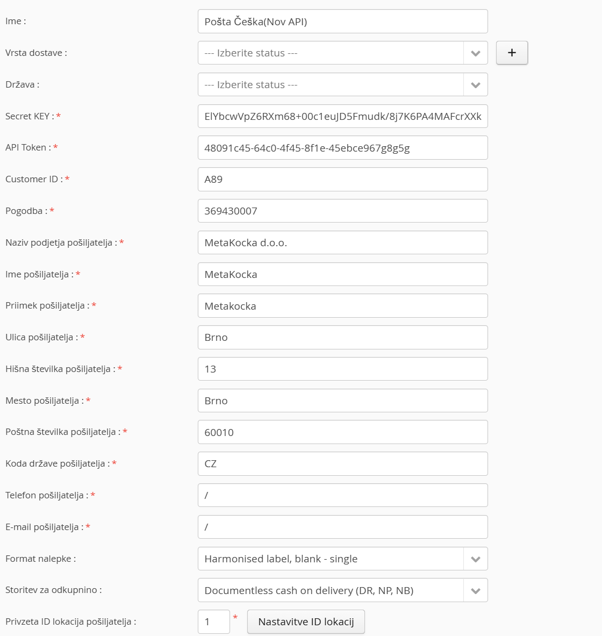Click the 'Format nalepke :' label
Screen dimensions: 602x636
click(x=40, y=559)
